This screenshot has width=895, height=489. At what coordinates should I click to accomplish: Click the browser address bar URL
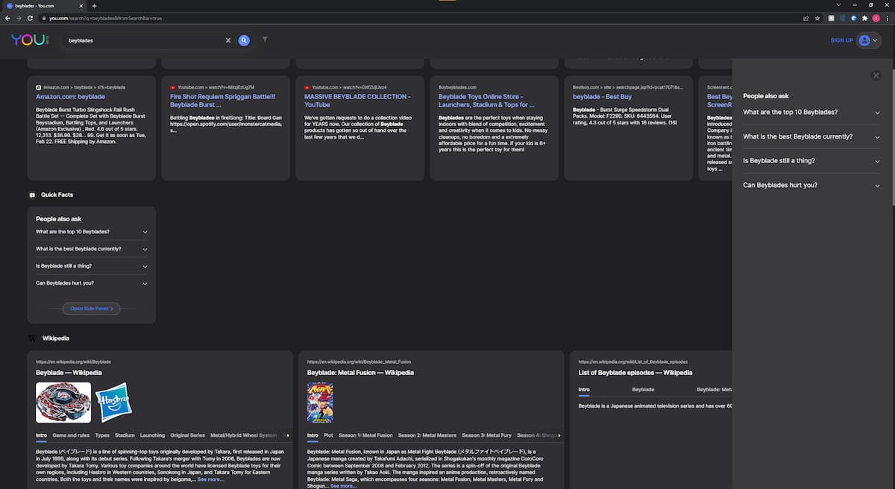[105, 18]
